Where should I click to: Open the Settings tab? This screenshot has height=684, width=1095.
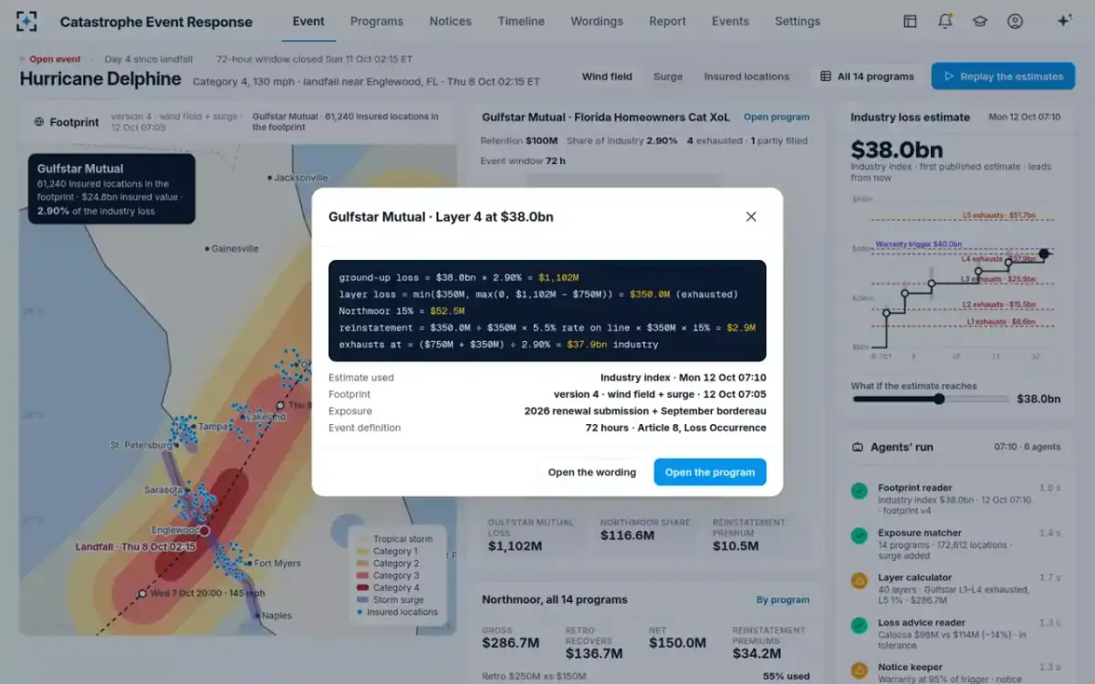pyautogui.click(x=798, y=21)
